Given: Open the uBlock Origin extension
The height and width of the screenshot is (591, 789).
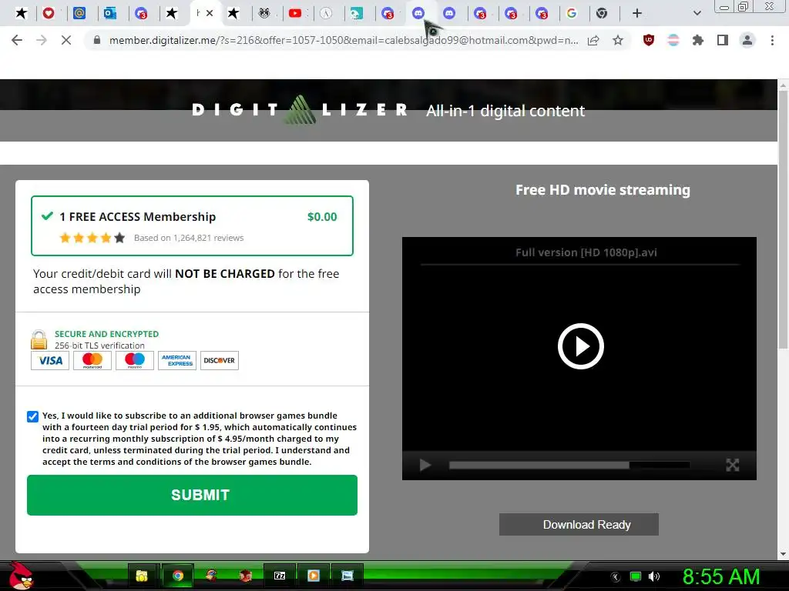Looking at the screenshot, I should pos(649,40).
